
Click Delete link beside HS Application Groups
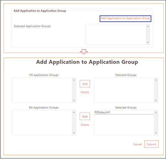pyautogui.click(x=85, y=92)
